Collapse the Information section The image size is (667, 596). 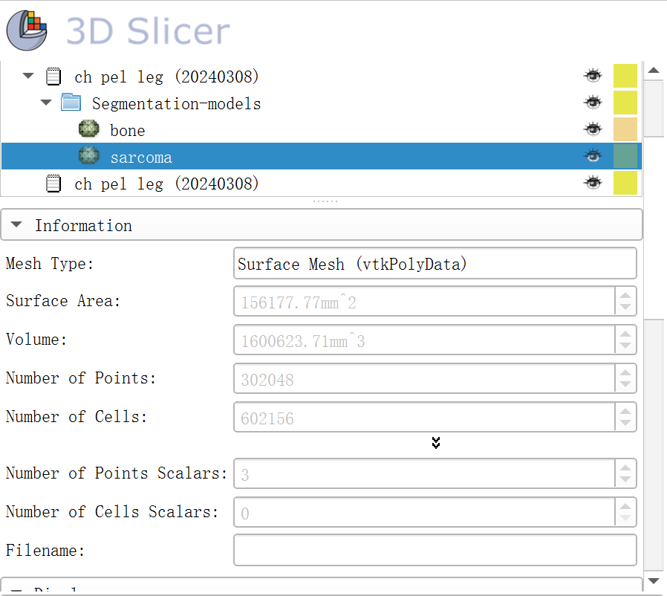(x=18, y=225)
